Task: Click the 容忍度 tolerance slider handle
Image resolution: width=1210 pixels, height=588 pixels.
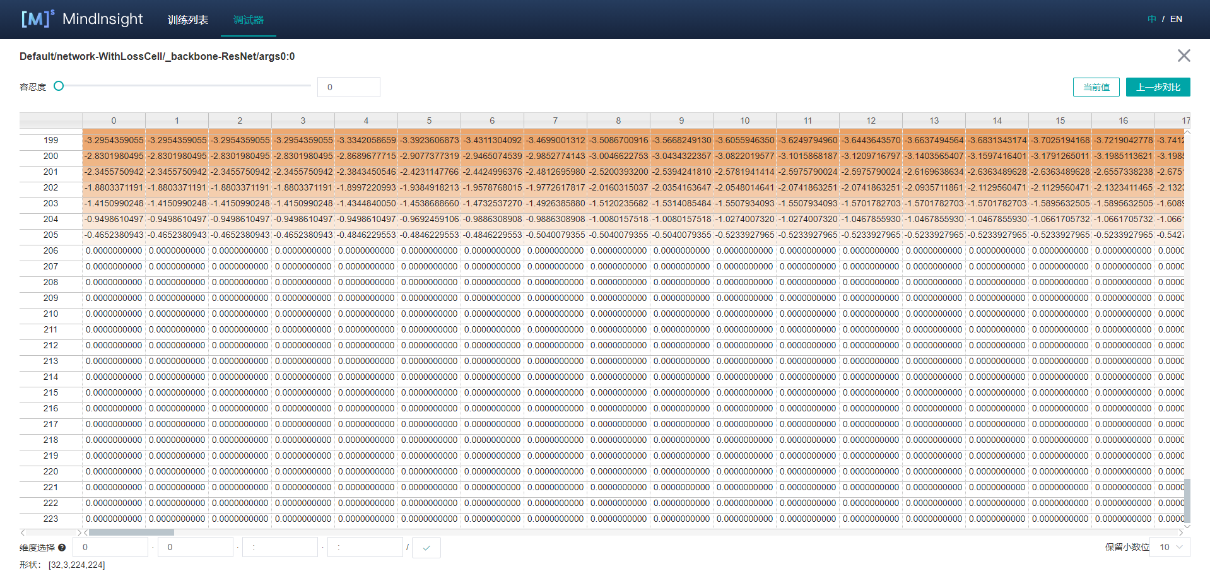Action: [x=59, y=86]
